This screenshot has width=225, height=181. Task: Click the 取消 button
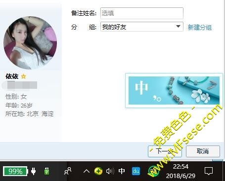tap(203, 151)
